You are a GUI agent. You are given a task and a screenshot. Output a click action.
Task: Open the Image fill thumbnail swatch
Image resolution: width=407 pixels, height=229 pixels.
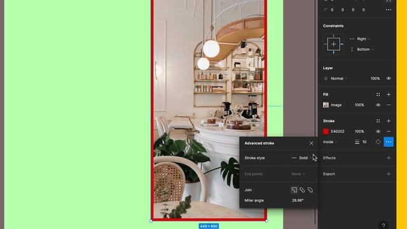[x=326, y=105]
